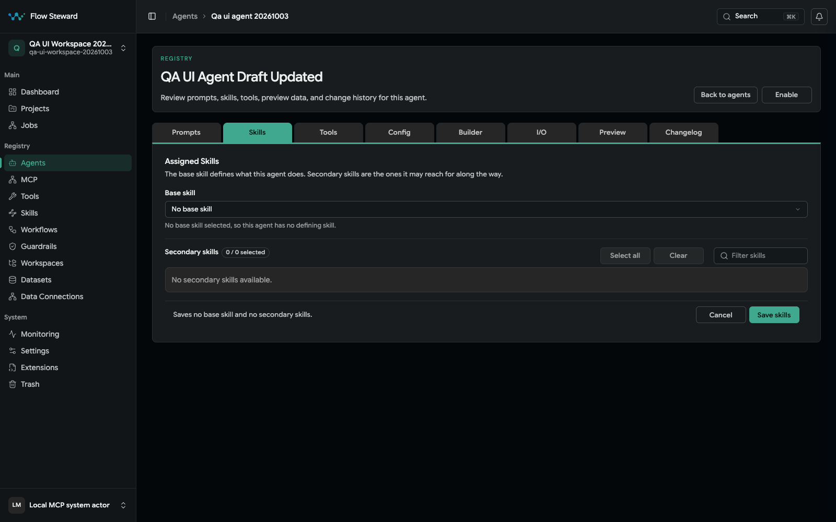
Task: Click 'No secondary skills available.' message
Action: pyautogui.click(x=222, y=280)
